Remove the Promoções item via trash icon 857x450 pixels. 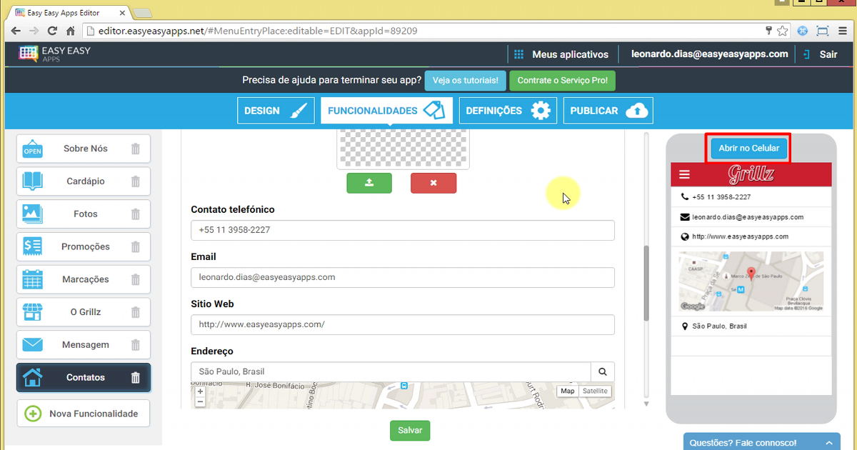click(136, 247)
